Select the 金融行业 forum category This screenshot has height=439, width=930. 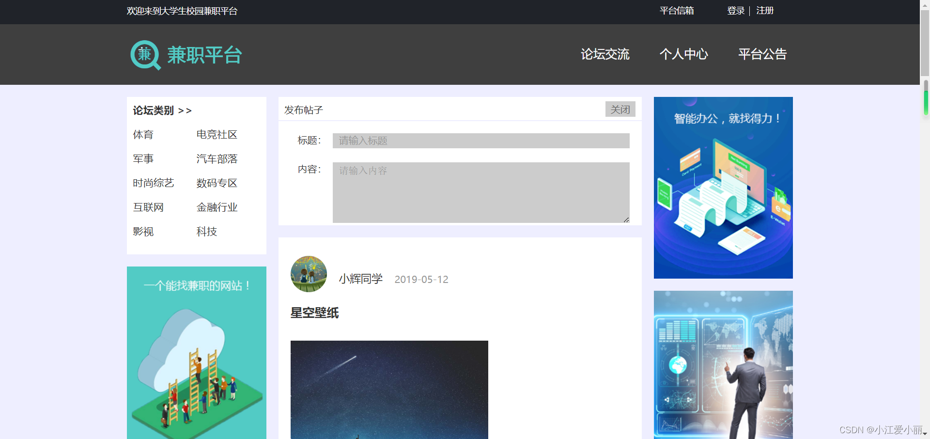click(x=217, y=207)
